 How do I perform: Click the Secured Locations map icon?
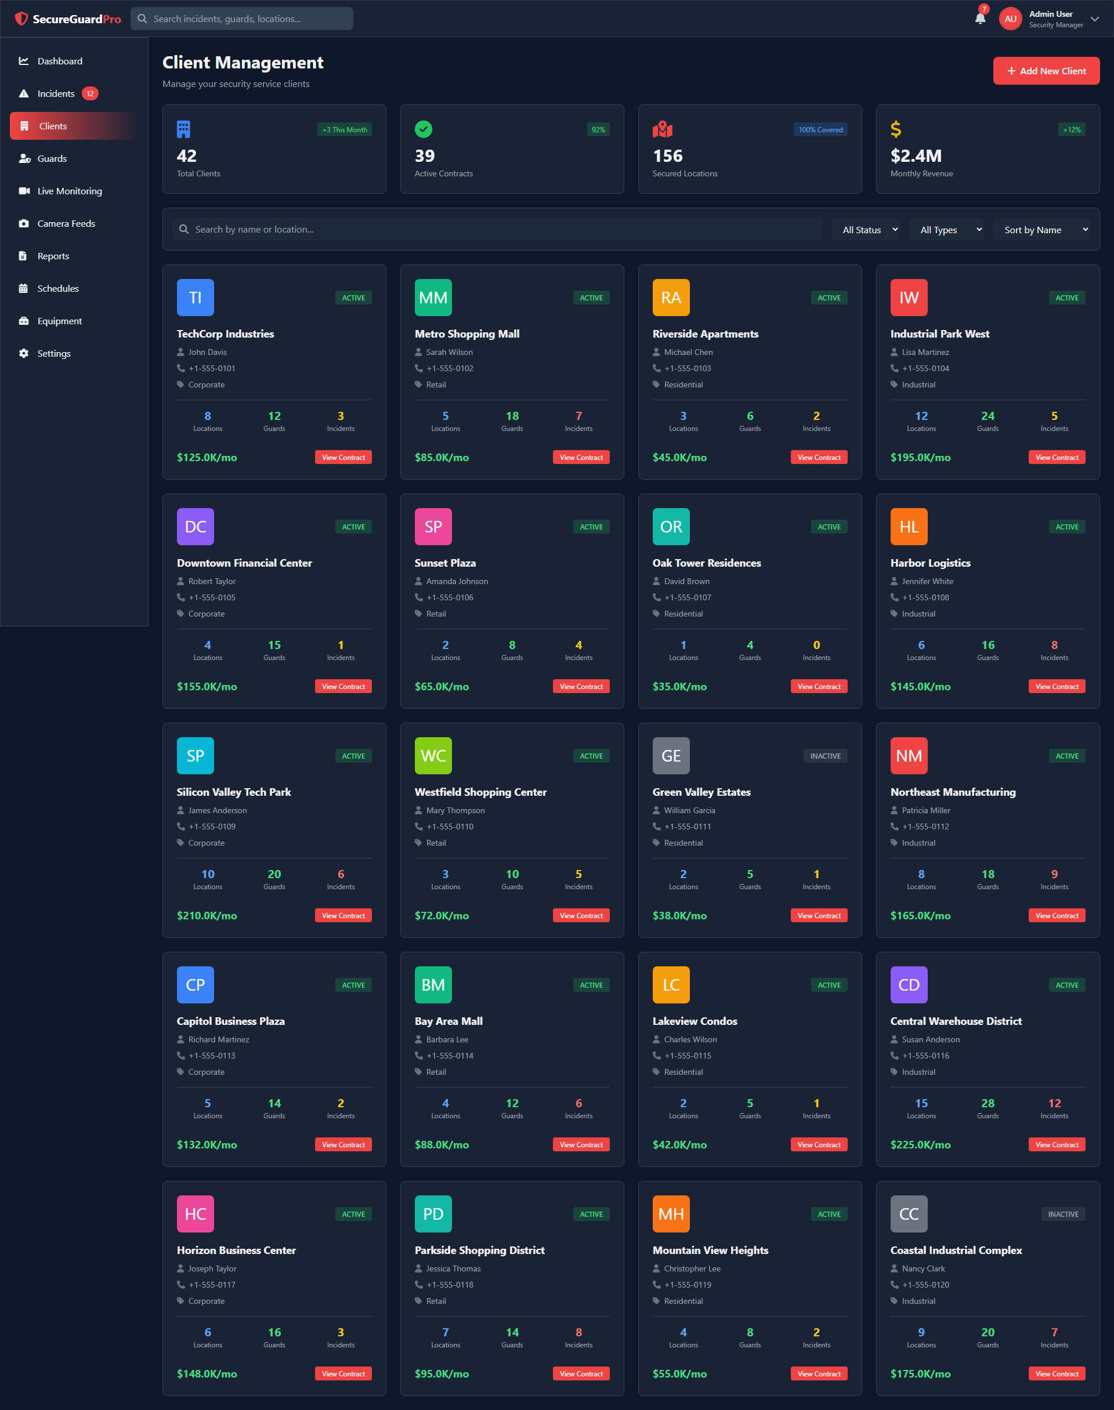pyautogui.click(x=662, y=129)
